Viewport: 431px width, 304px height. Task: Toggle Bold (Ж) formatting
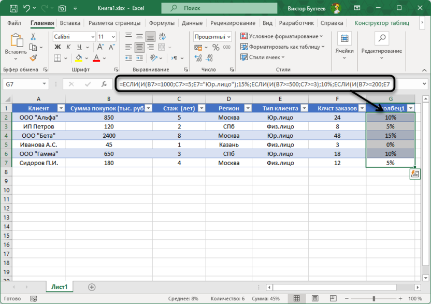[58, 47]
